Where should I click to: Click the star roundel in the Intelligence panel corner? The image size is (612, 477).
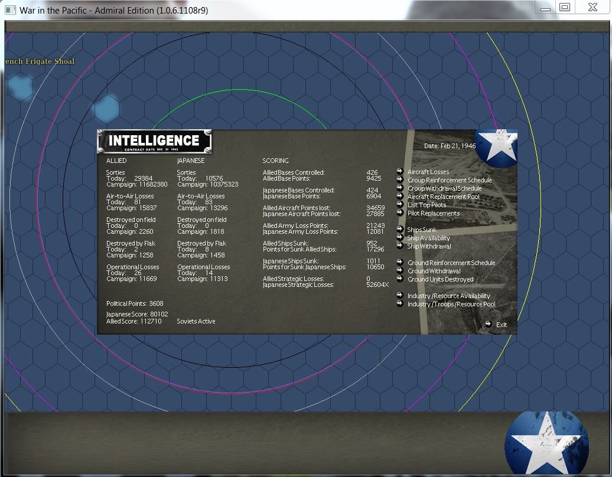coord(496,148)
